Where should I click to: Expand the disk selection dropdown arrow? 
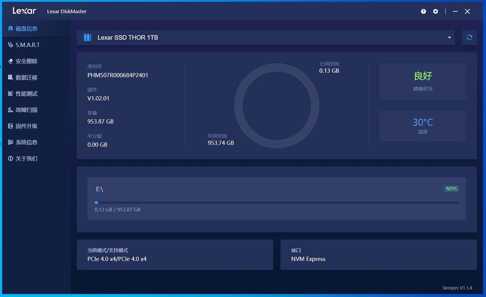click(449, 38)
